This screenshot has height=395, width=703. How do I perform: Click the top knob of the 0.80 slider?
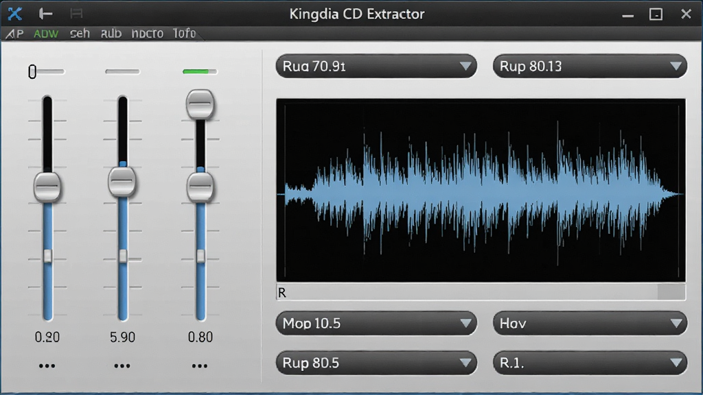coord(200,104)
